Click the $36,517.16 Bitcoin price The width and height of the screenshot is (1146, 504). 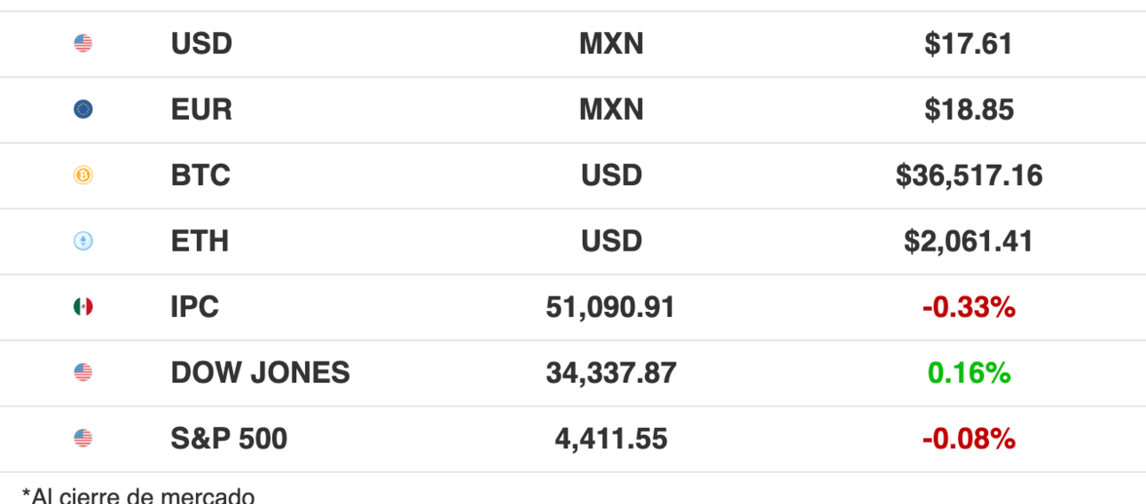click(969, 175)
